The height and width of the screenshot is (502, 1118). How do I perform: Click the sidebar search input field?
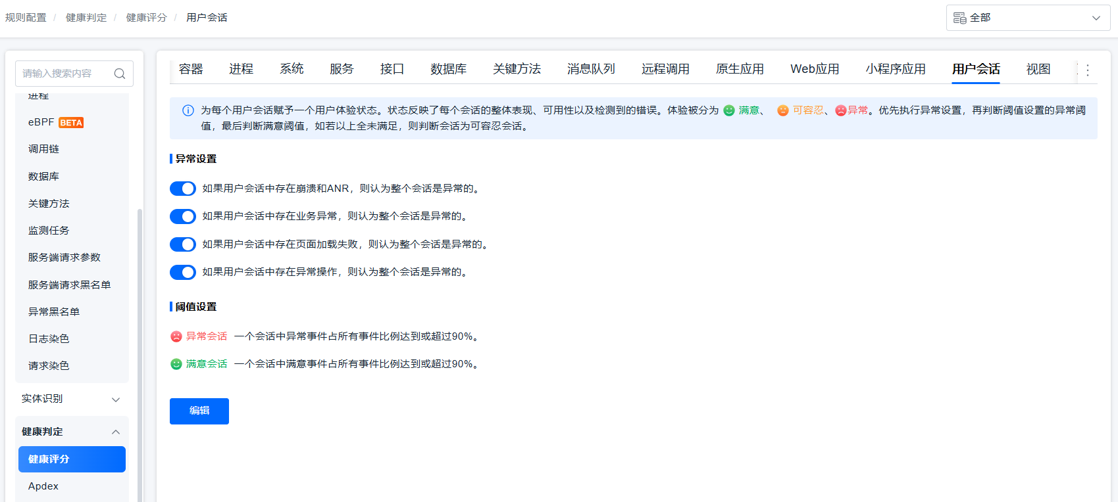(x=66, y=74)
